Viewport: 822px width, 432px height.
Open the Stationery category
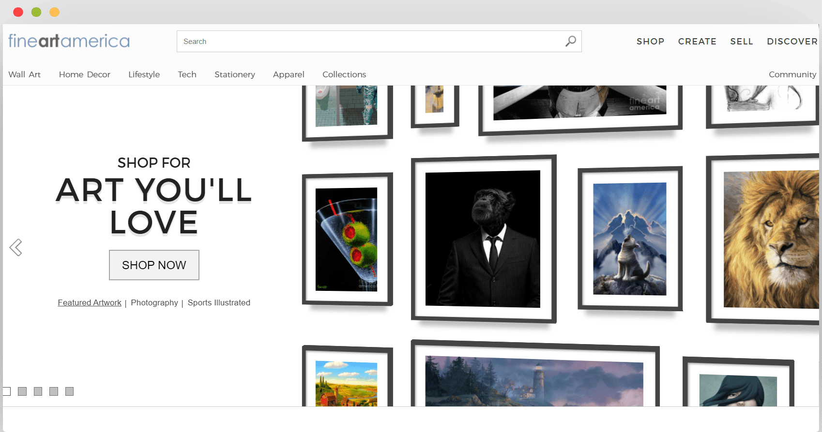235,74
